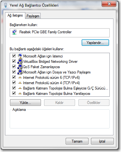Screen dimensions: 121x152
Task: Click the Microsoft Ağları için İstemci icon
Action: point(20,56)
